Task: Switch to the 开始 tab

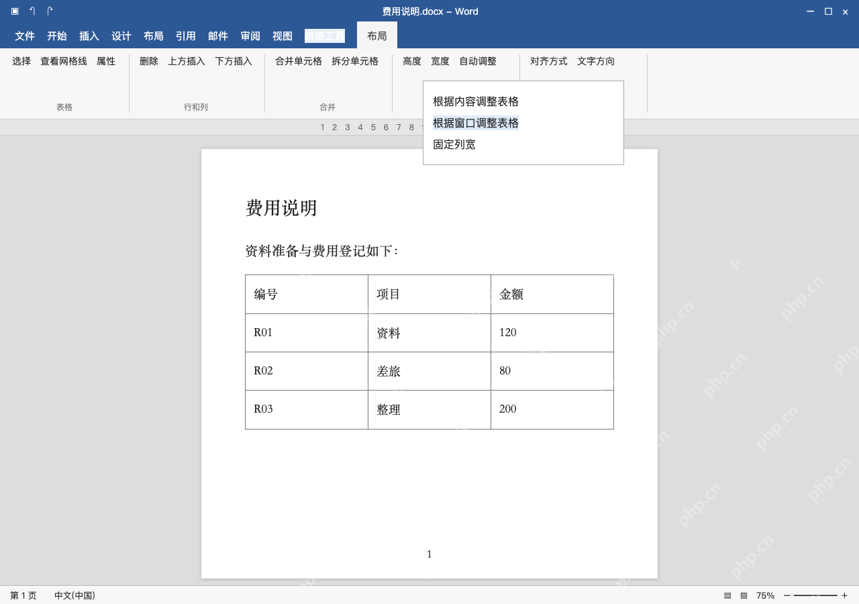Action: tap(57, 36)
